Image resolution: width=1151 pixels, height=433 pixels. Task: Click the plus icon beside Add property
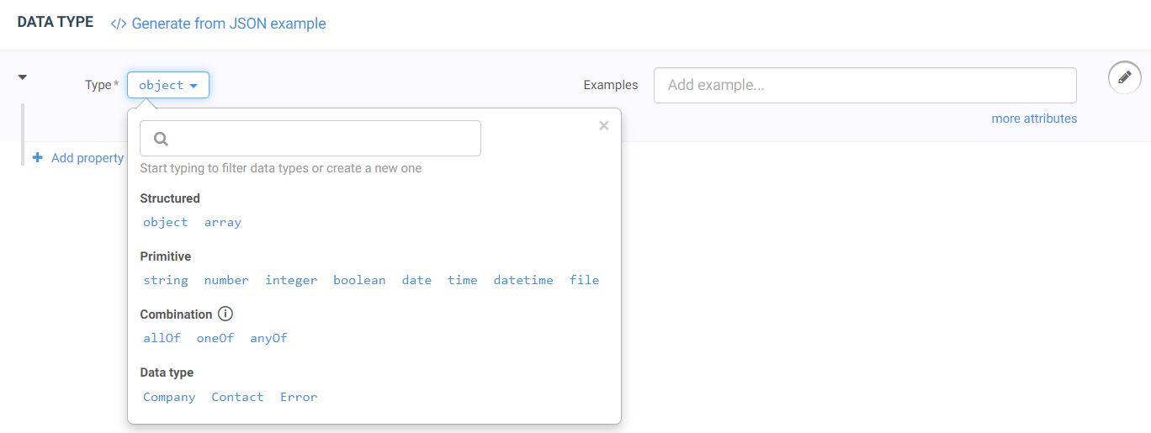tap(37, 158)
